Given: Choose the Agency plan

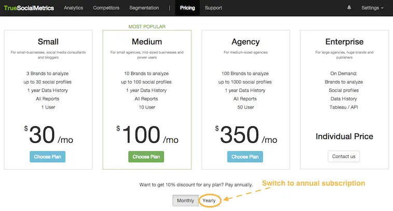Looking at the screenshot, I should pos(245,157).
